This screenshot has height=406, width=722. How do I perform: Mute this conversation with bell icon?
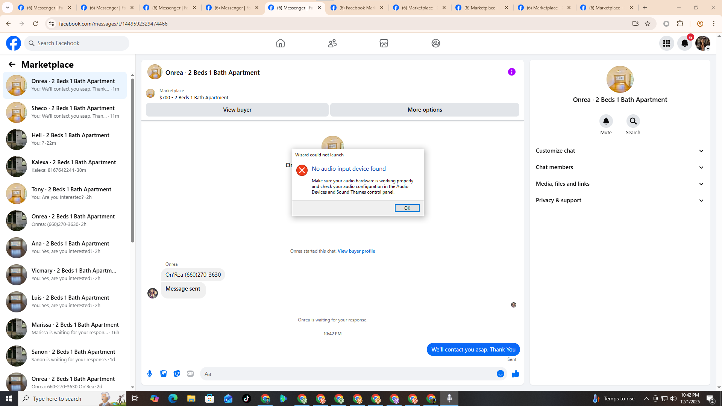(606, 121)
